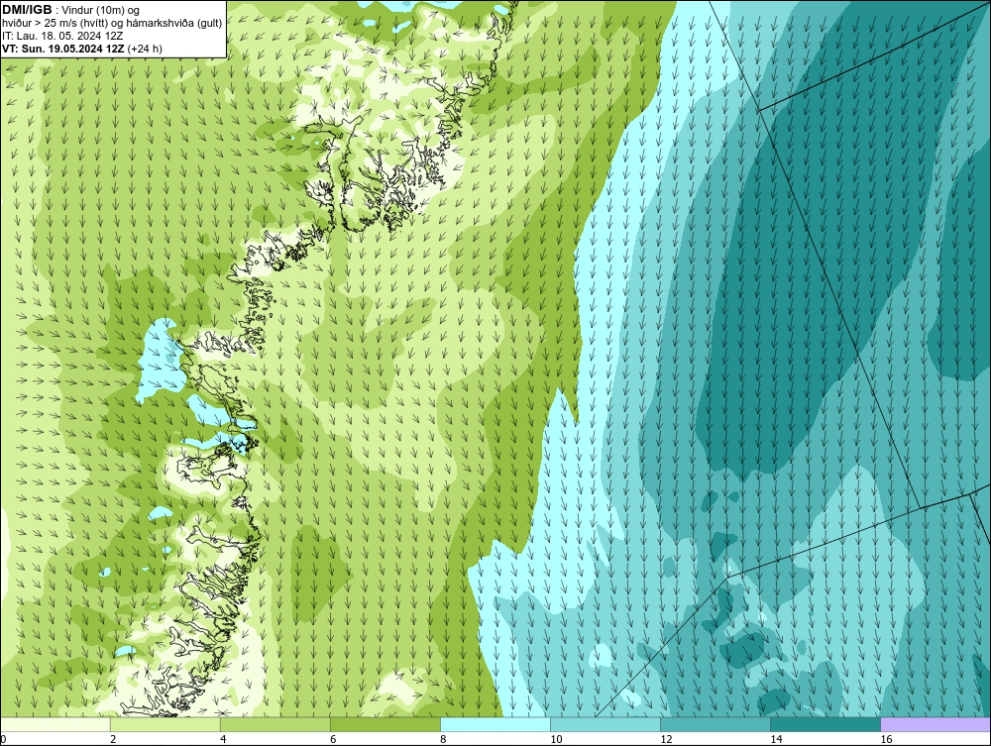
Task: Click legend label '6'
Action: click(333, 739)
